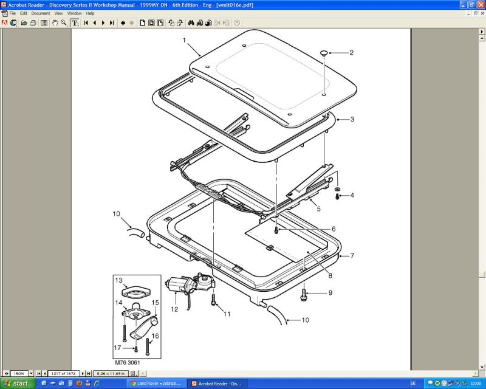
Task: Switch to Land Rover Chrome taskbar window
Action: 156,384
